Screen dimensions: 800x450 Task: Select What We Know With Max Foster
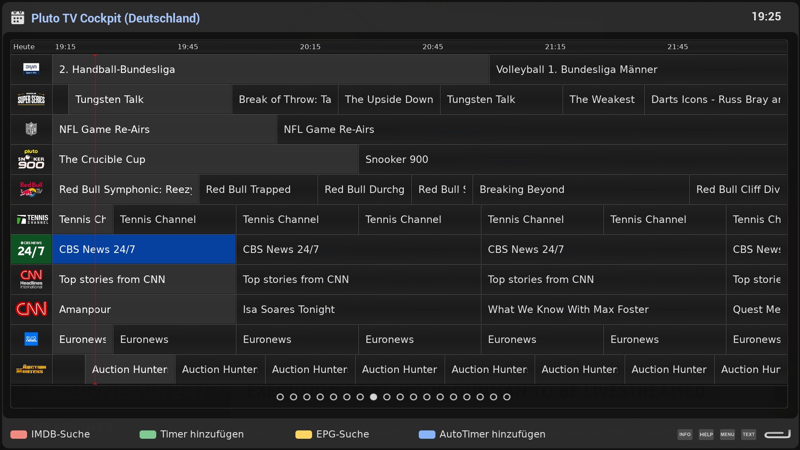604,309
